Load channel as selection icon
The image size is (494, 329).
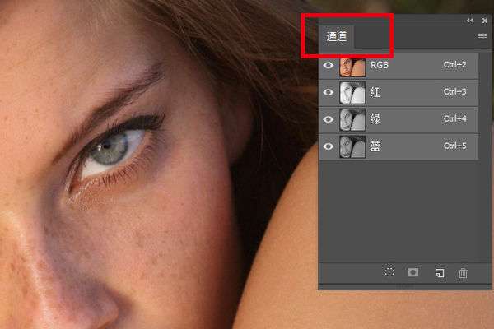pos(389,272)
